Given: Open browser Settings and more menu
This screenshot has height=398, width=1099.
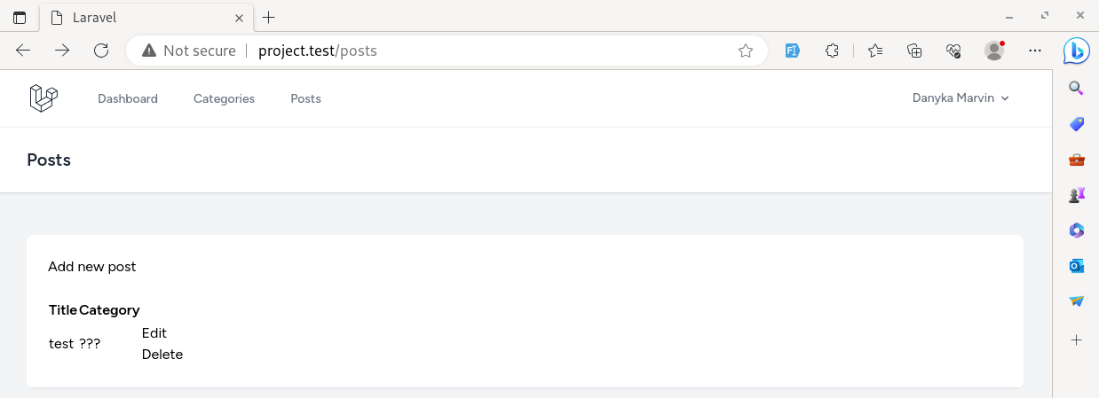Looking at the screenshot, I should (x=1034, y=51).
